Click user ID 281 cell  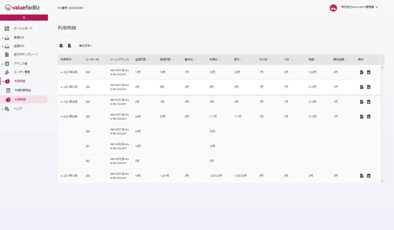point(87,146)
